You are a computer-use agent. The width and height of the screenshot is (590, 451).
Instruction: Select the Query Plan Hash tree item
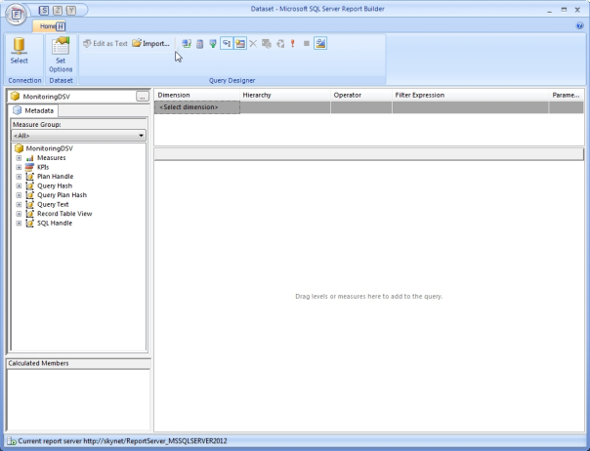(x=63, y=195)
